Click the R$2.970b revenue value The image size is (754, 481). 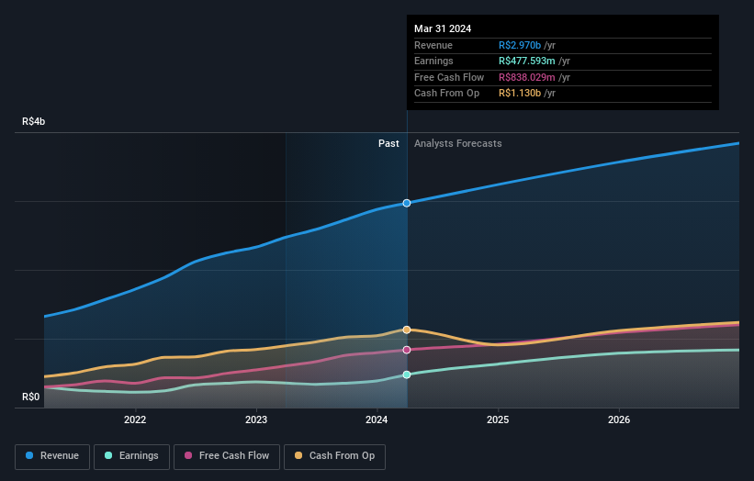520,45
